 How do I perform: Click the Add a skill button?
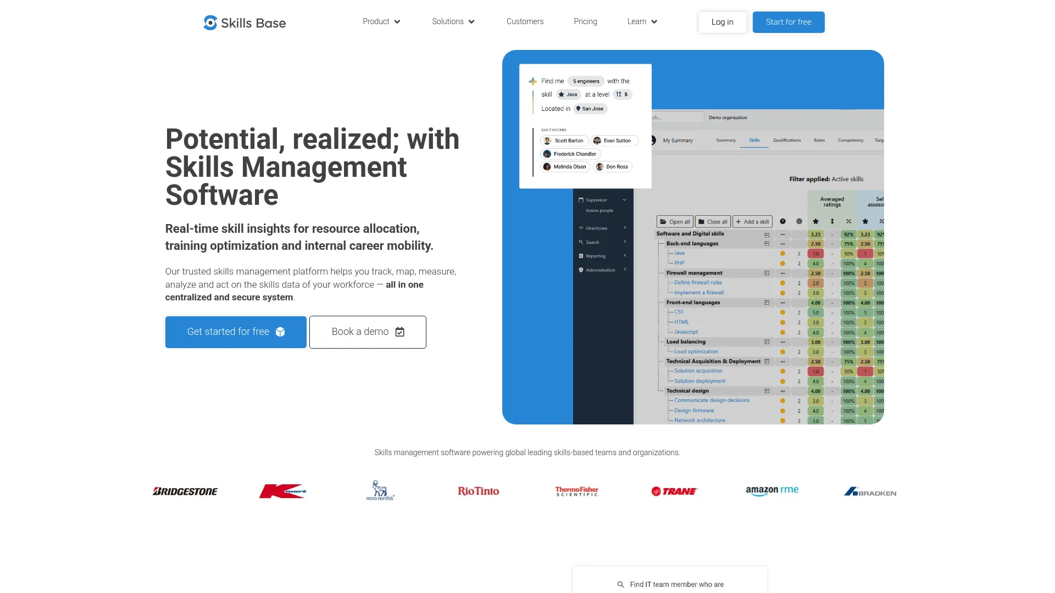[752, 222]
